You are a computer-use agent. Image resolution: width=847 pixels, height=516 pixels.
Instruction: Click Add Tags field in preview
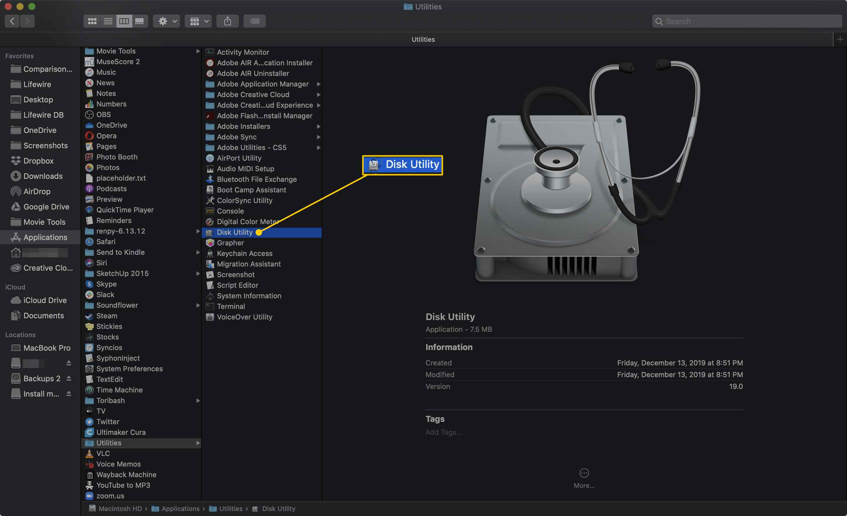pos(443,432)
